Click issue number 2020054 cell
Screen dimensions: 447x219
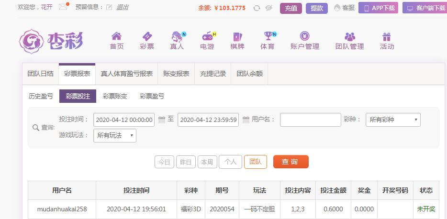pyautogui.click(x=222, y=209)
